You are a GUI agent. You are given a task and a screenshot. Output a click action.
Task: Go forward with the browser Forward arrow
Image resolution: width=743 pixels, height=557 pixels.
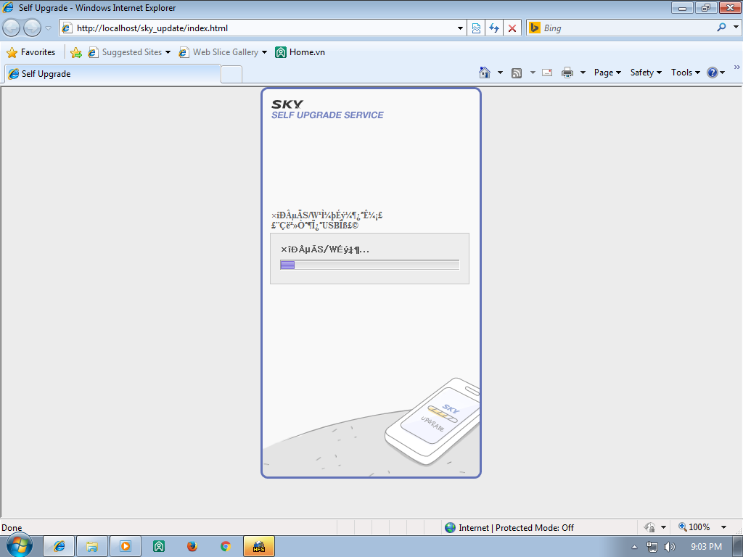32,28
